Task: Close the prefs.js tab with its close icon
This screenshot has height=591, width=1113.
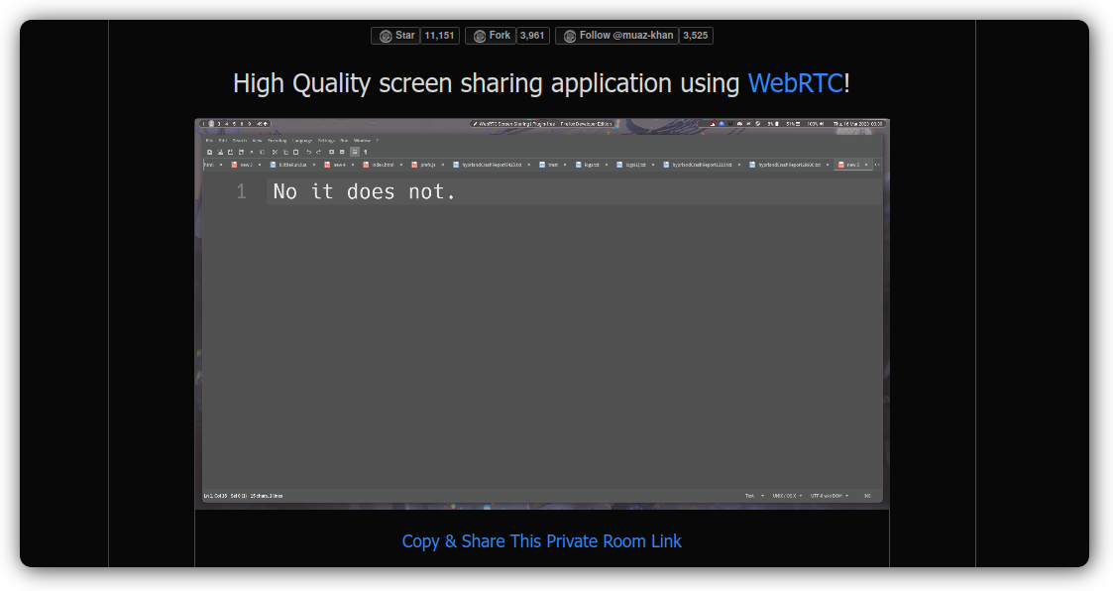Action: click(x=443, y=165)
